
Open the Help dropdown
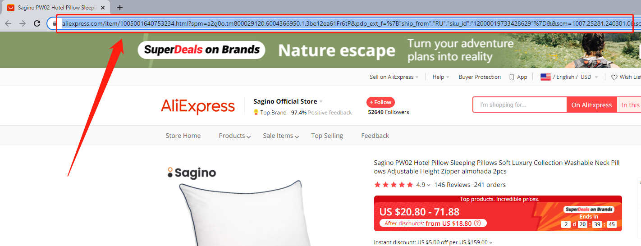point(440,77)
